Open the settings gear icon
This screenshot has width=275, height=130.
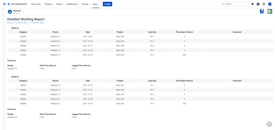point(264,4)
